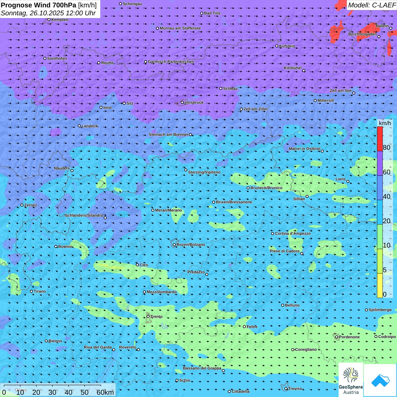The width and height of the screenshot is (397, 397).
Task: Click the Pordenone city label
Action: coord(349,337)
